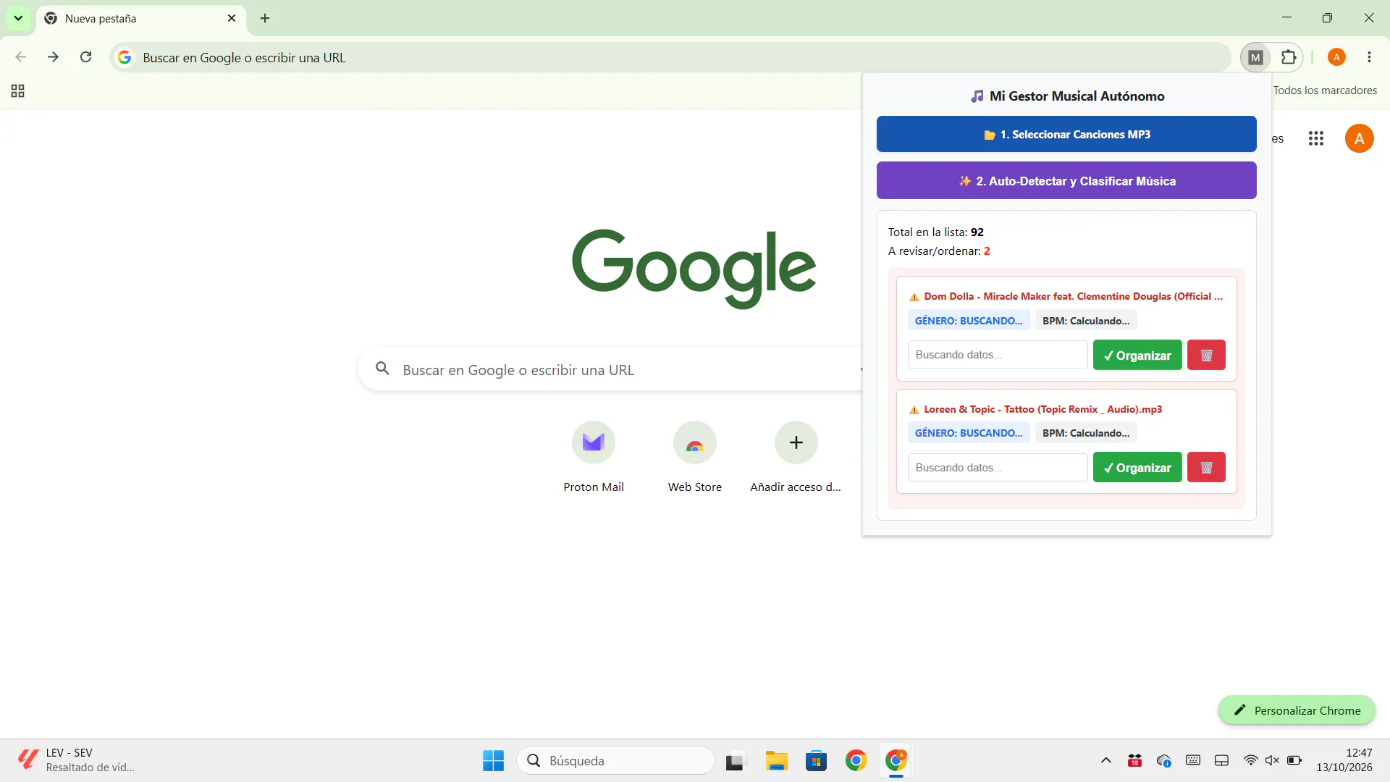Screen dimensions: 1390x782
Task: Open the Extensions puzzle icon
Action: [1289, 57]
